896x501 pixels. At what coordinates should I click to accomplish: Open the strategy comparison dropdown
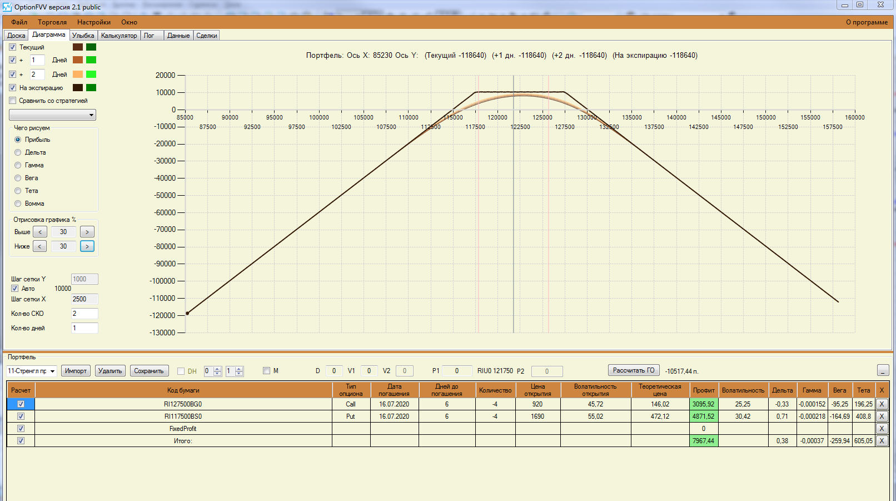tap(53, 115)
